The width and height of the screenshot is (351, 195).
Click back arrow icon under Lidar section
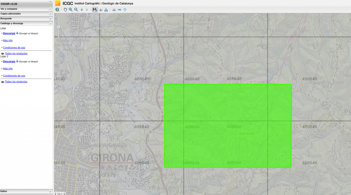point(3,54)
